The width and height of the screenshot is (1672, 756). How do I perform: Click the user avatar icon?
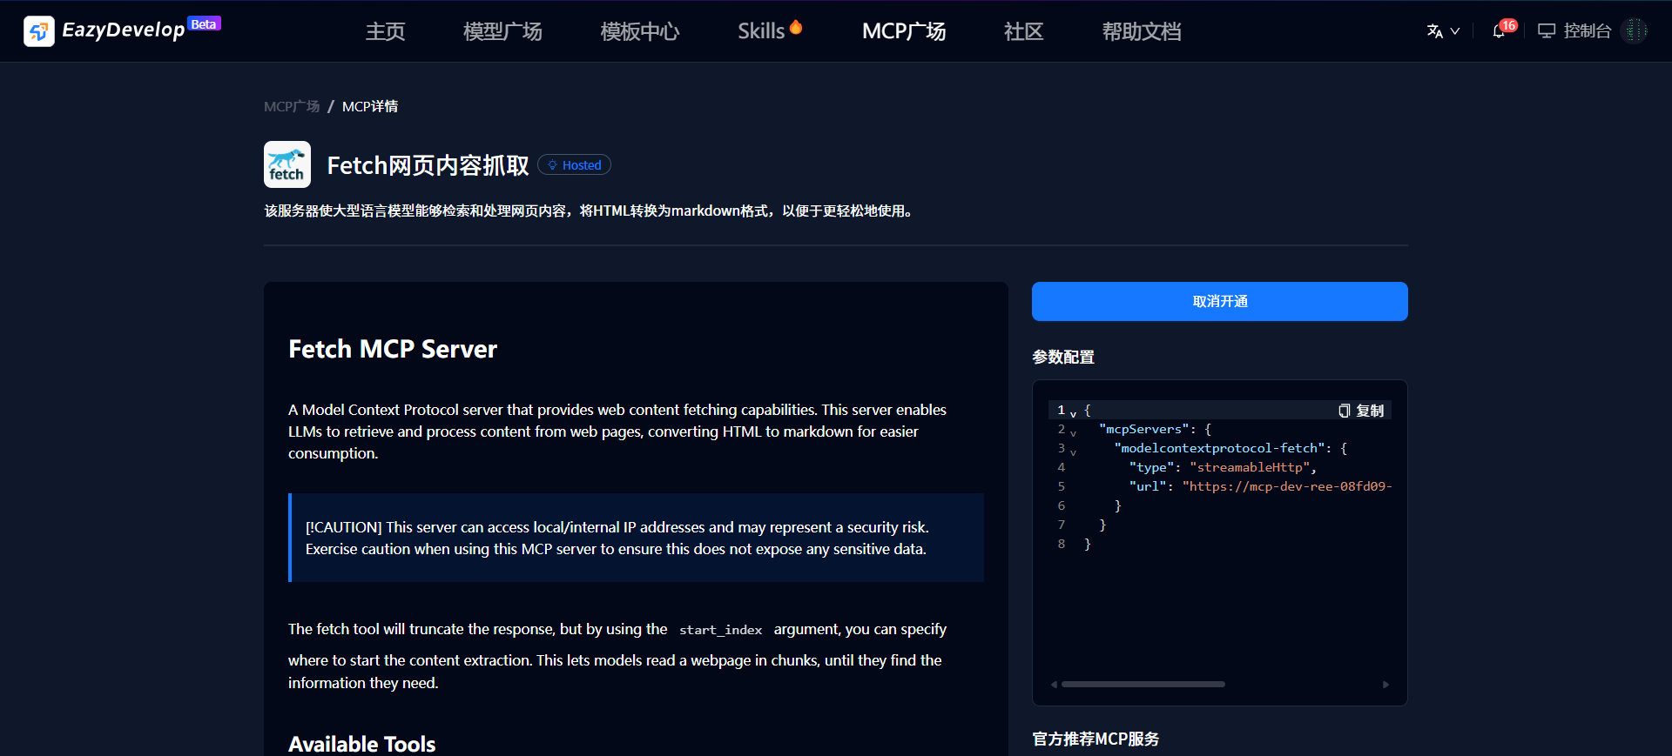click(1635, 31)
